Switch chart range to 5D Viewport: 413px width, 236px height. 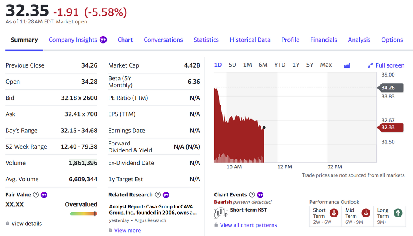tap(233, 65)
